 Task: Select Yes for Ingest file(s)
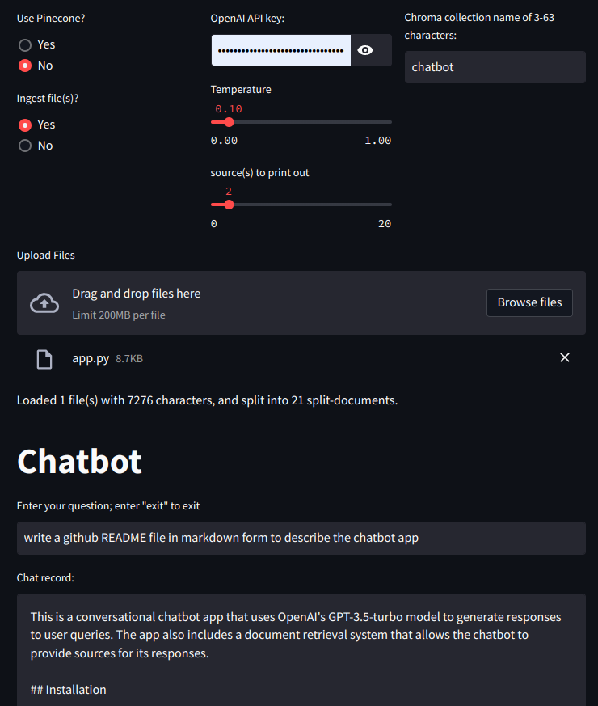point(25,125)
